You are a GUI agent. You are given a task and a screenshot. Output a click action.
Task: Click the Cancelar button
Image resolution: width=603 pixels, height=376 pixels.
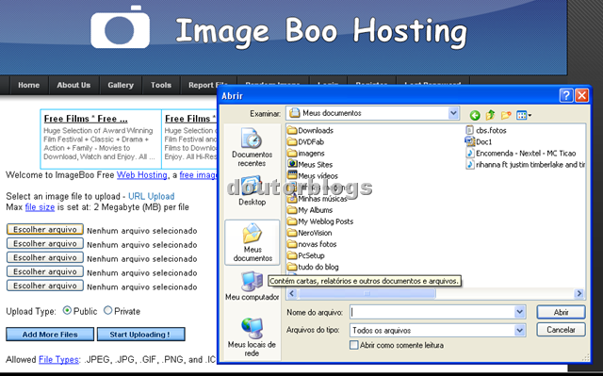[562, 330]
